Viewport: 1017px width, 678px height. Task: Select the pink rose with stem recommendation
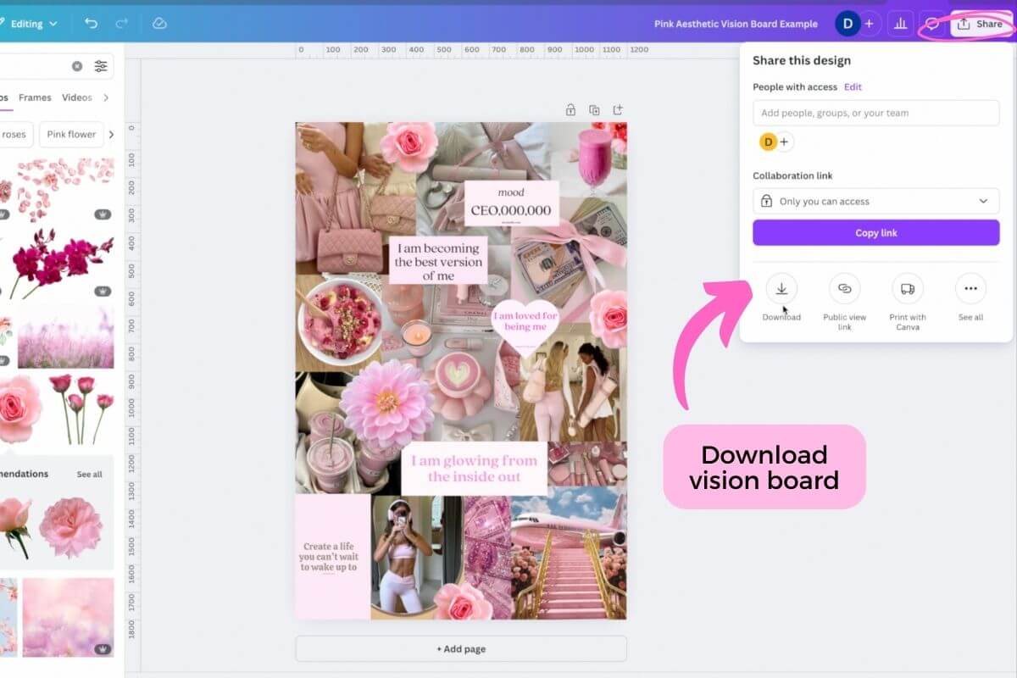(14, 525)
